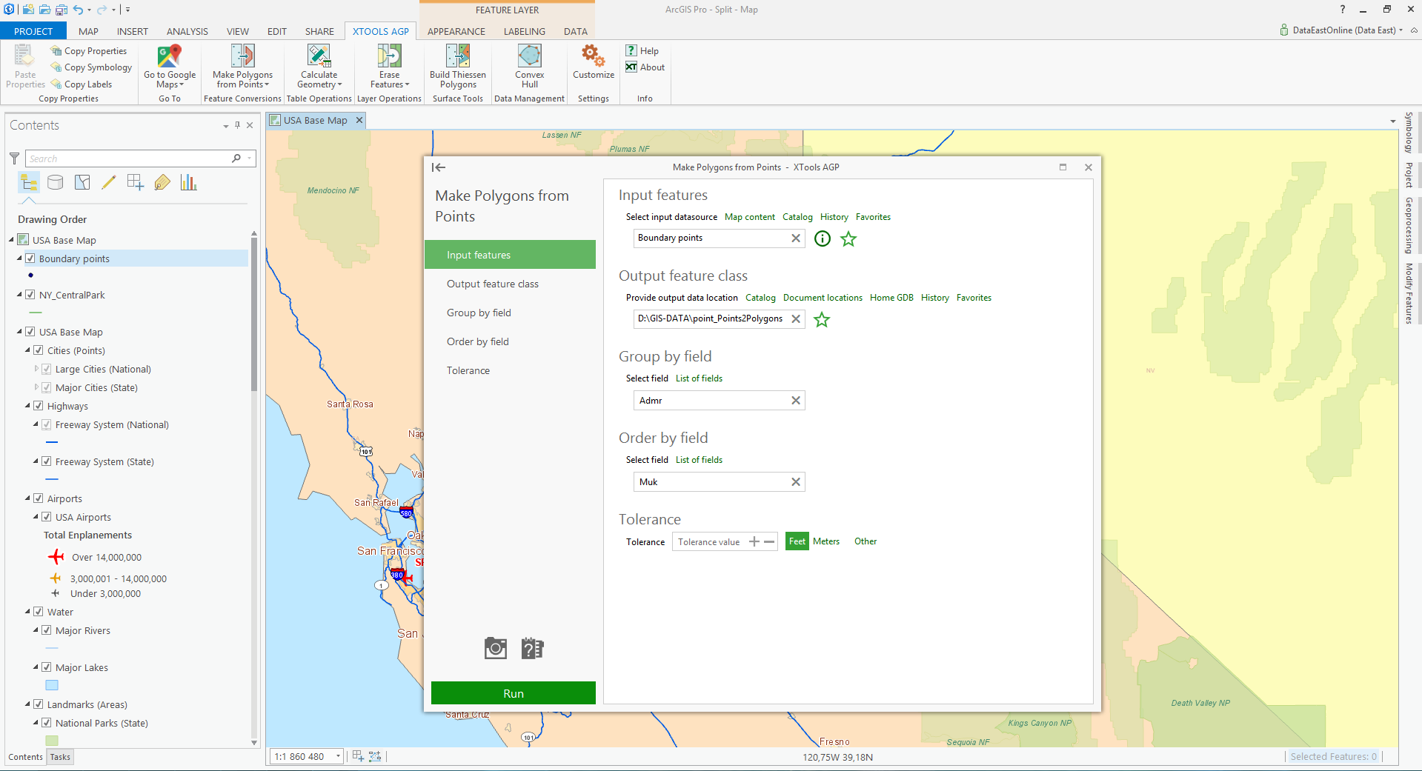List Contents by labeling
This screenshot has width=1422, height=771.
[162, 182]
